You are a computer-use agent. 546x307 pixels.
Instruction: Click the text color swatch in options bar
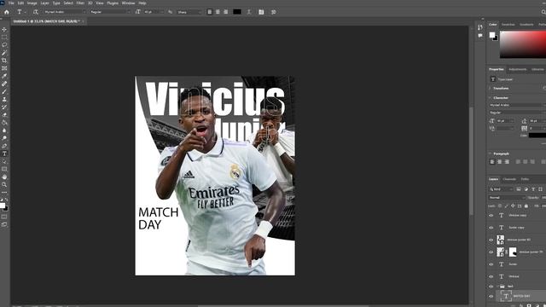pyautogui.click(x=237, y=12)
